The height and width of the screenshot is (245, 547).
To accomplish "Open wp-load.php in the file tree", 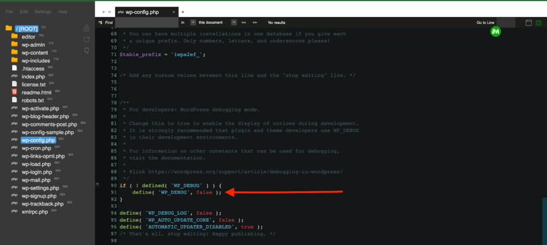I will pyautogui.click(x=36, y=164).
